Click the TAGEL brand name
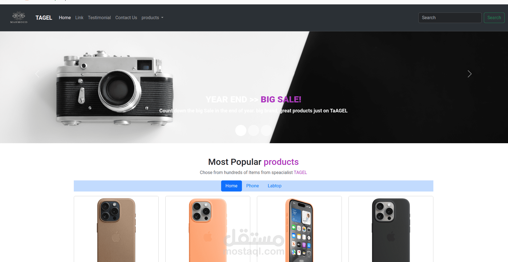The width and height of the screenshot is (508, 262). click(44, 17)
